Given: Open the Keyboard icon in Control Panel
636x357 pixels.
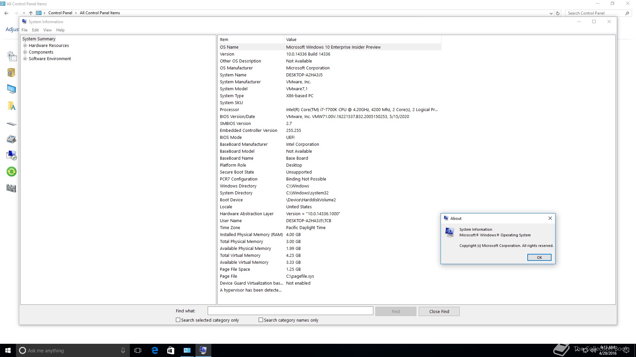Looking at the screenshot, I should click(x=11, y=124).
